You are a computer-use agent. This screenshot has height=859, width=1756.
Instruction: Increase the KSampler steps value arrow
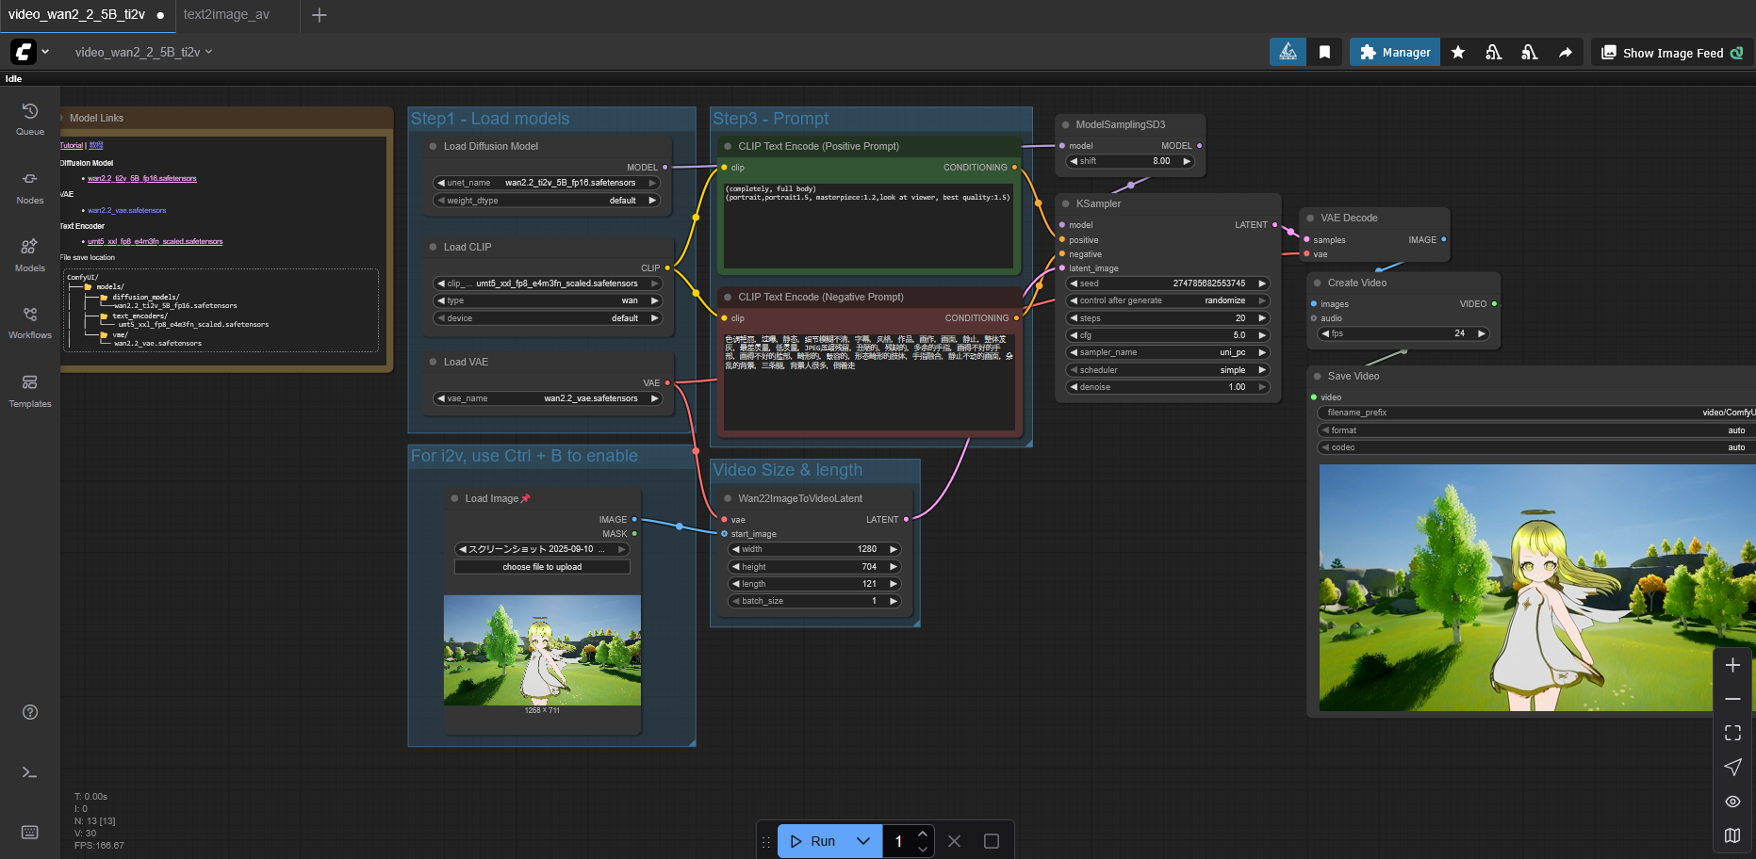tap(1262, 318)
